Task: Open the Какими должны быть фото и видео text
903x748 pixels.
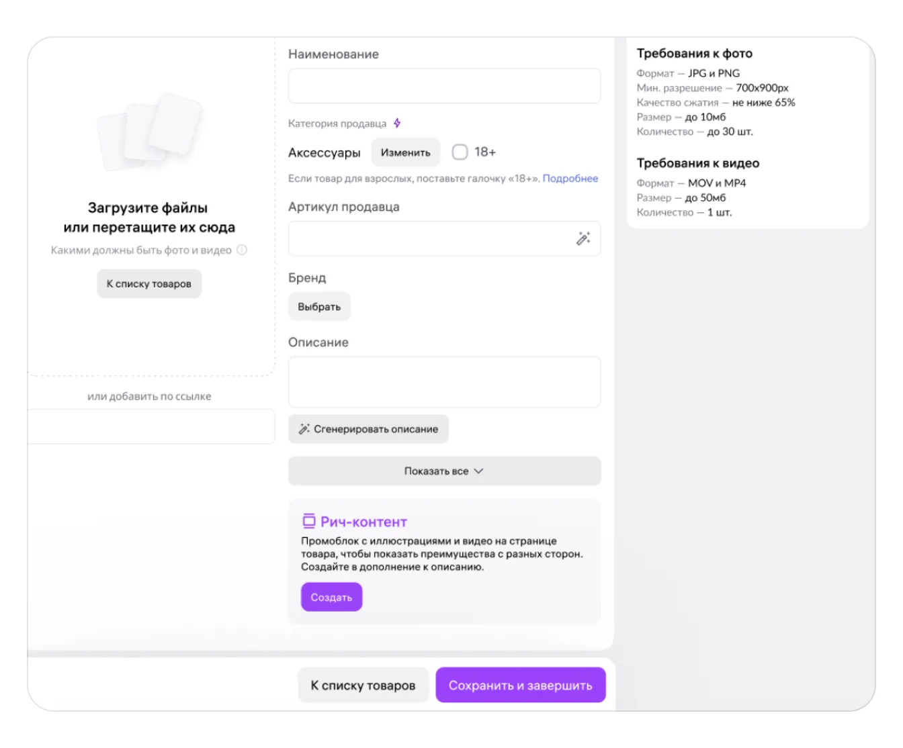Action: (x=141, y=250)
